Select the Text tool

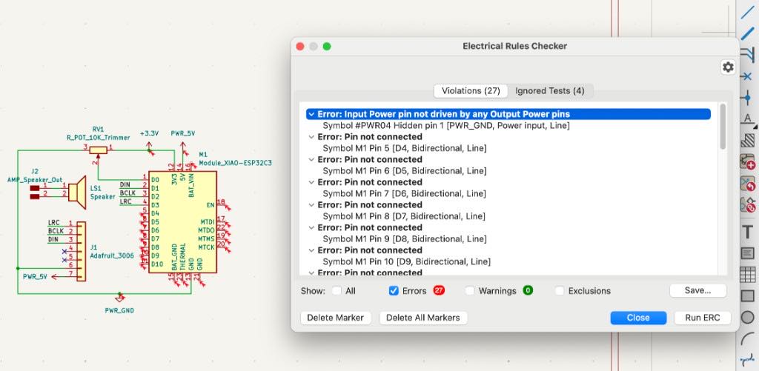[x=748, y=232]
